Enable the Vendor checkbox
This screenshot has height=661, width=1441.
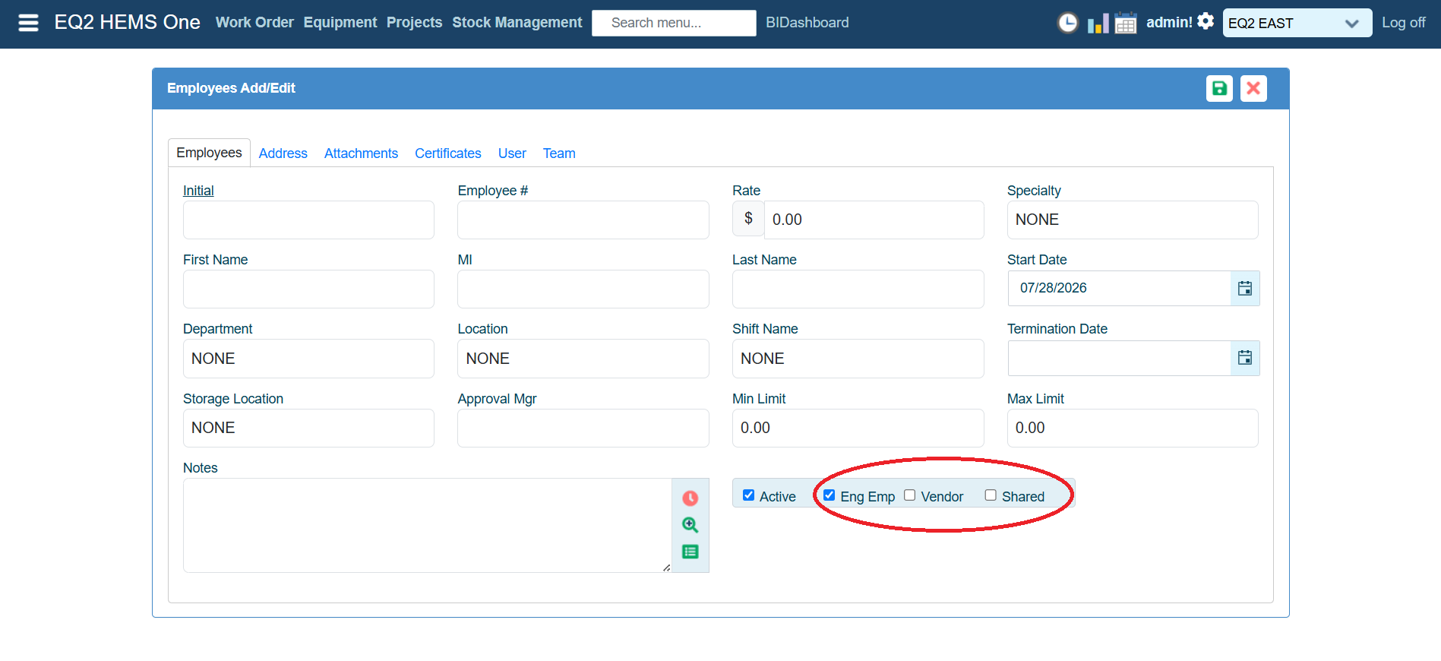[909, 495]
